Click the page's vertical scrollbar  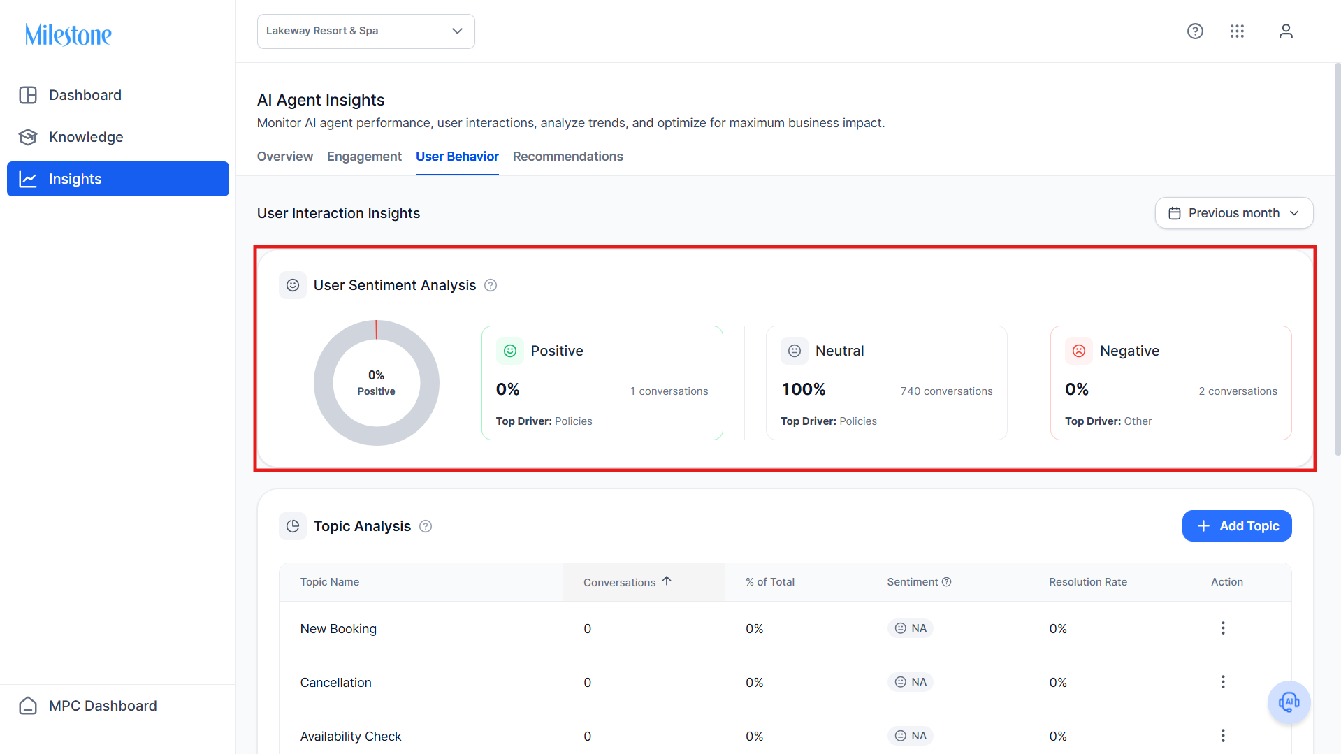coord(1338,259)
